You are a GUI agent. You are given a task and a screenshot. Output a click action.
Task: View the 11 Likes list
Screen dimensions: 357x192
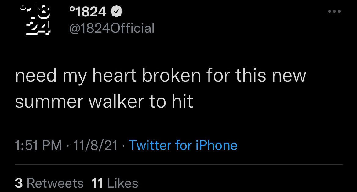coord(115,183)
